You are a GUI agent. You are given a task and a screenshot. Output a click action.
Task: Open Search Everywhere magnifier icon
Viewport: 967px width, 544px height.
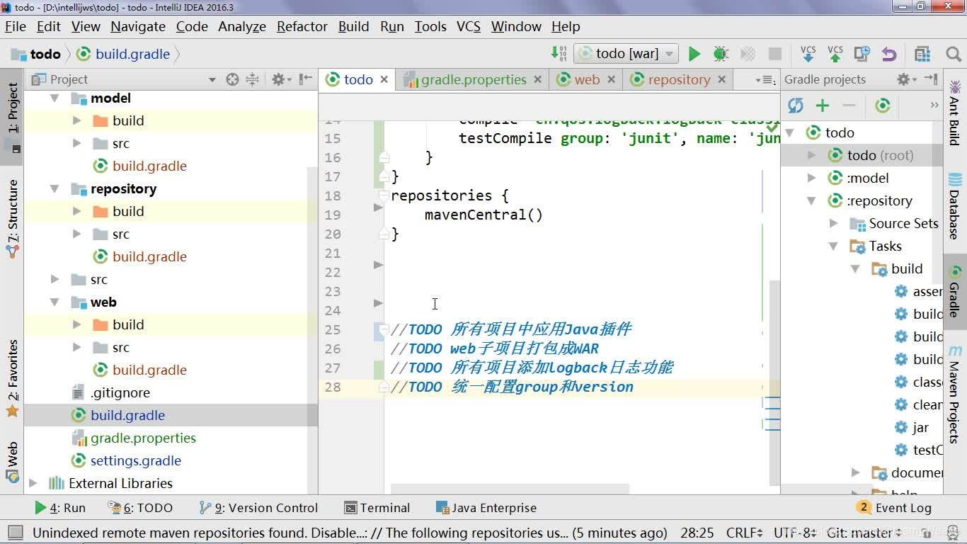(x=953, y=54)
